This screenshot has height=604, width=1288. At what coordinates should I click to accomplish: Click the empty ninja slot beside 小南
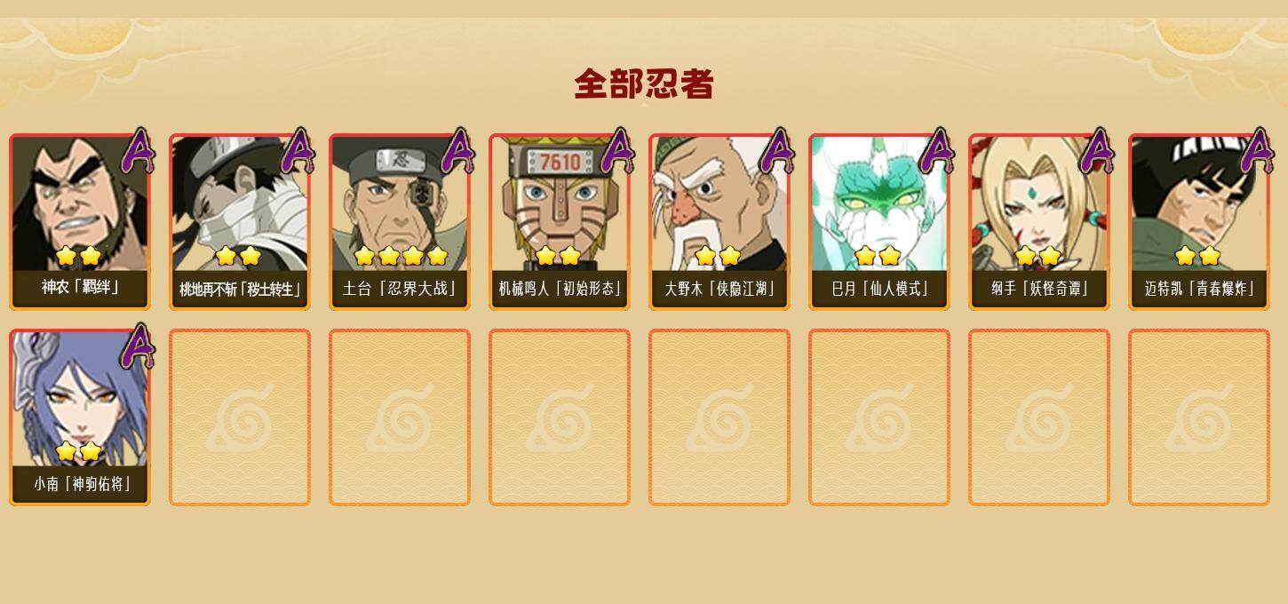[240, 417]
